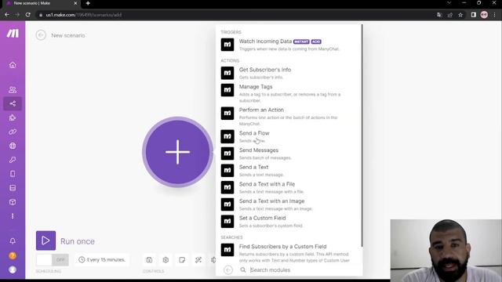Open Data stores database sidebar icon
The image size is (502, 282).
coord(13,188)
